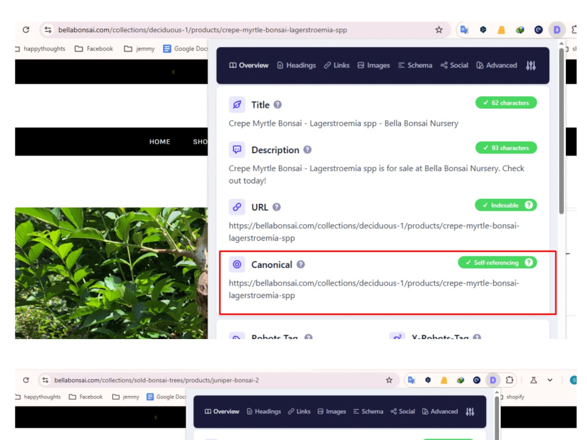Click the 62 characters title badge
This screenshot has height=440, width=587.
coord(506,103)
